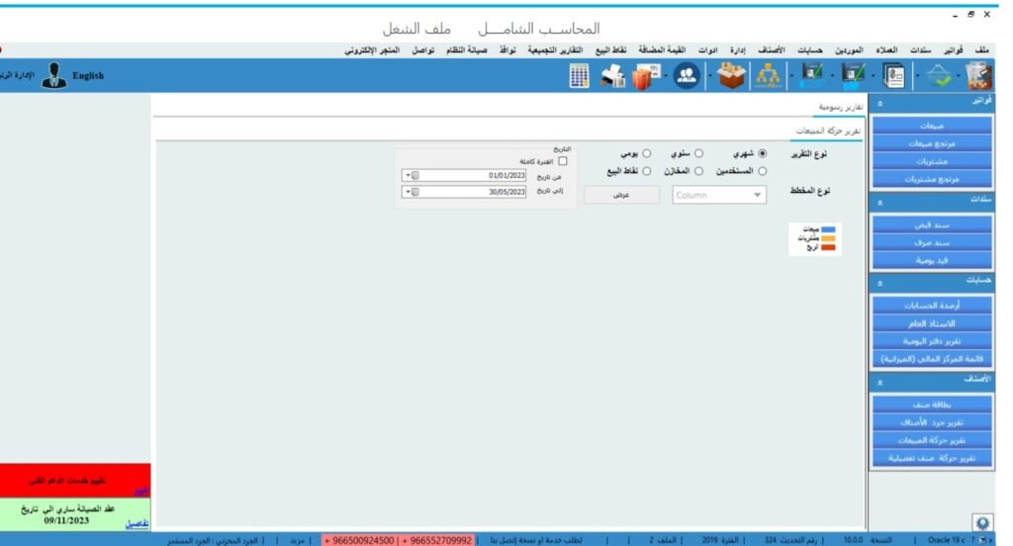Click the invoice-with-pen icon left of the divider

(812, 75)
